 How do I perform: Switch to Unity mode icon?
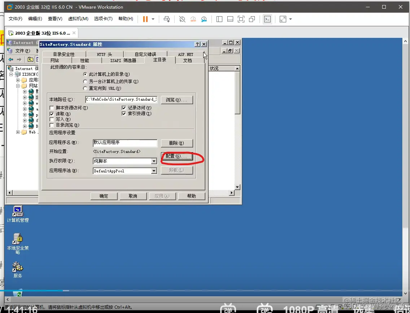tap(252, 19)
